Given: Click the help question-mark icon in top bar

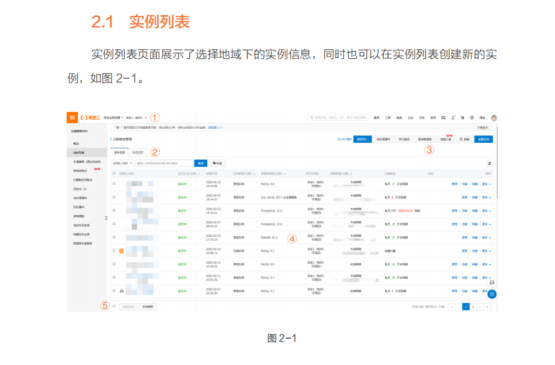Looking at the screenshot, I should [471, 117].
